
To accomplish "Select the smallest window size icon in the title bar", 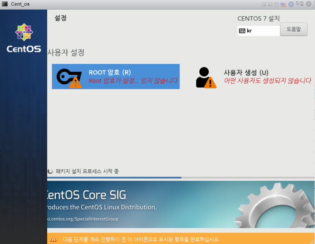I will (x=263, y=4).
